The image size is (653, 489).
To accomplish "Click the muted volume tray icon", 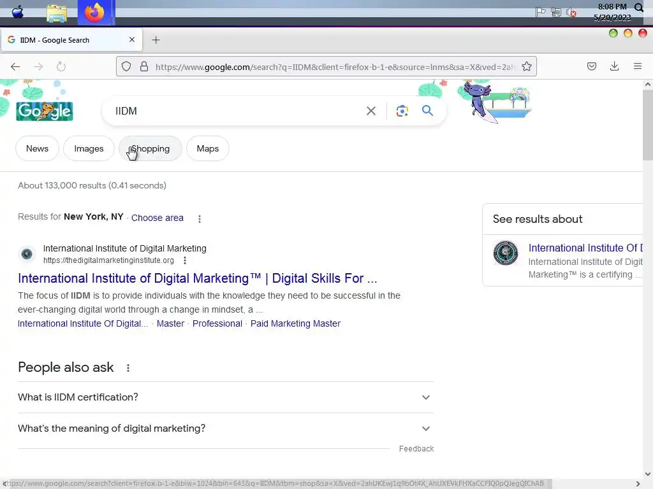I will pos(571,13).
